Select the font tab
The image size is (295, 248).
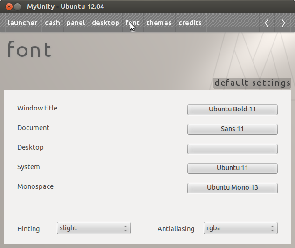pos(132,23)
